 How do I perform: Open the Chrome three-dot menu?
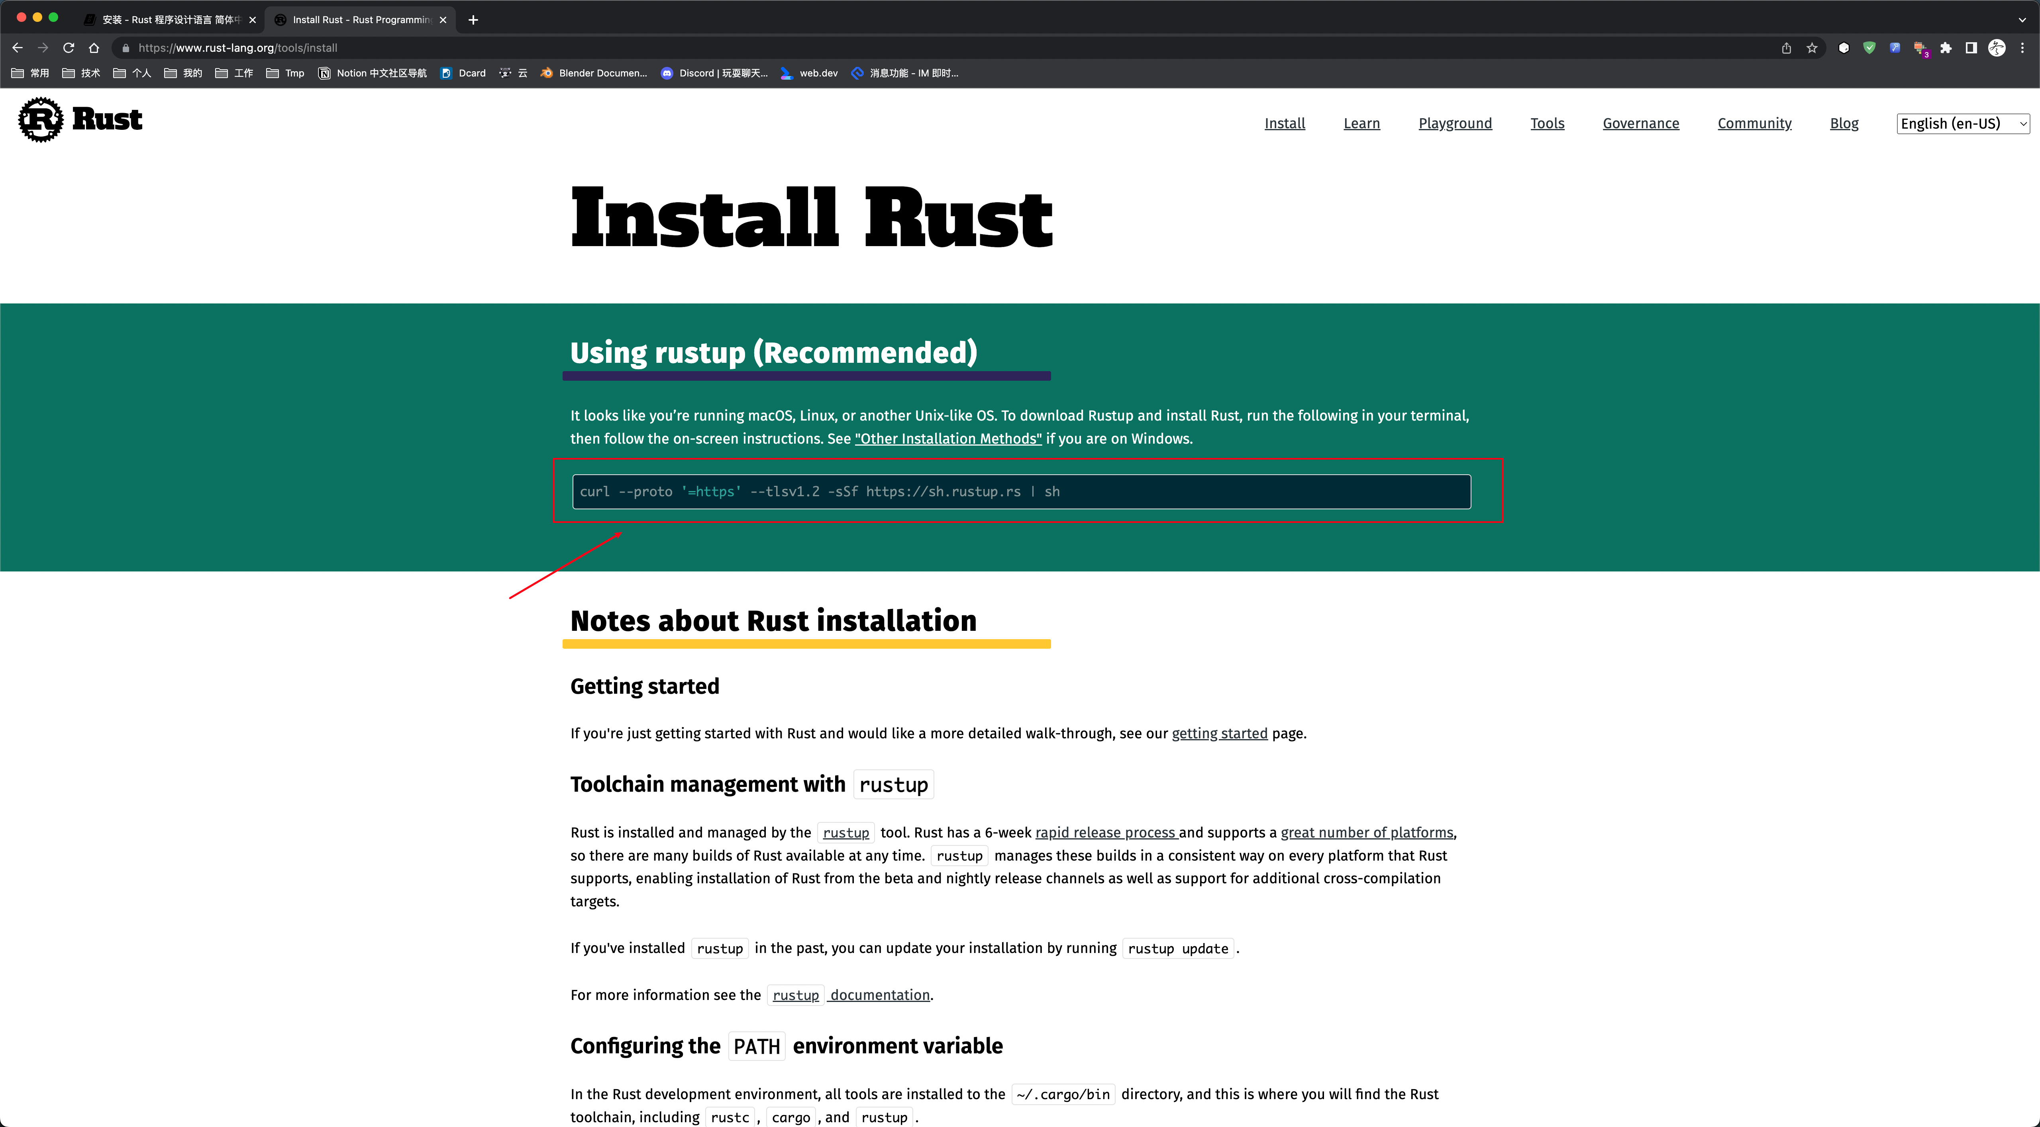(x=2022, y=47)
